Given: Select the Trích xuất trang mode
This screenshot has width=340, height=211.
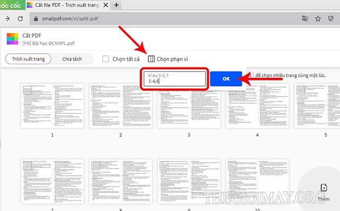Looking at the screenshot, I should pyautogui.click(x=28, y=59).
